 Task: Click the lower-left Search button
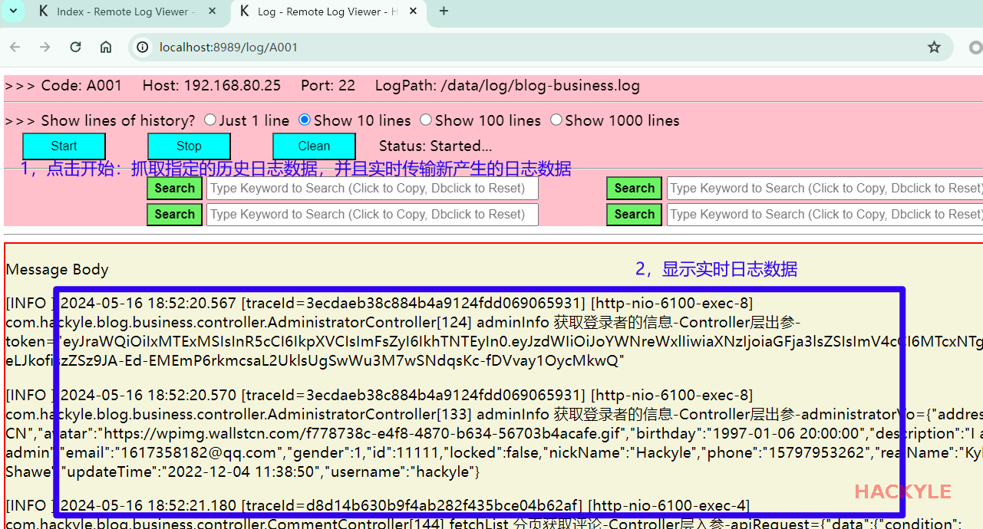174,215
